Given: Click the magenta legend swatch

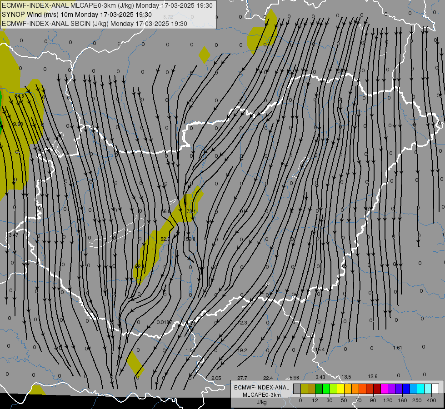Looking at the screenshot, I should tap(384, 389).
